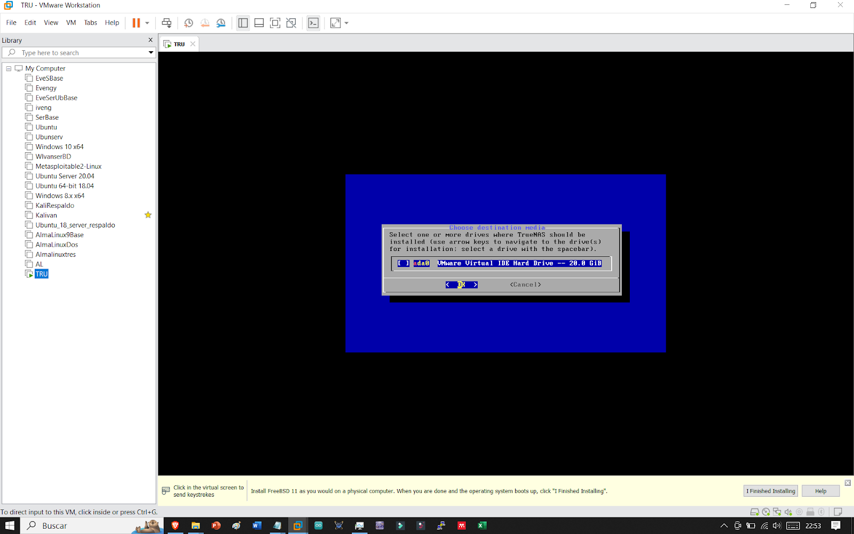Image resolution: width=854 pixels, height=534 pixels.
Task: Open the Edit menu
Action: [30, 22]
